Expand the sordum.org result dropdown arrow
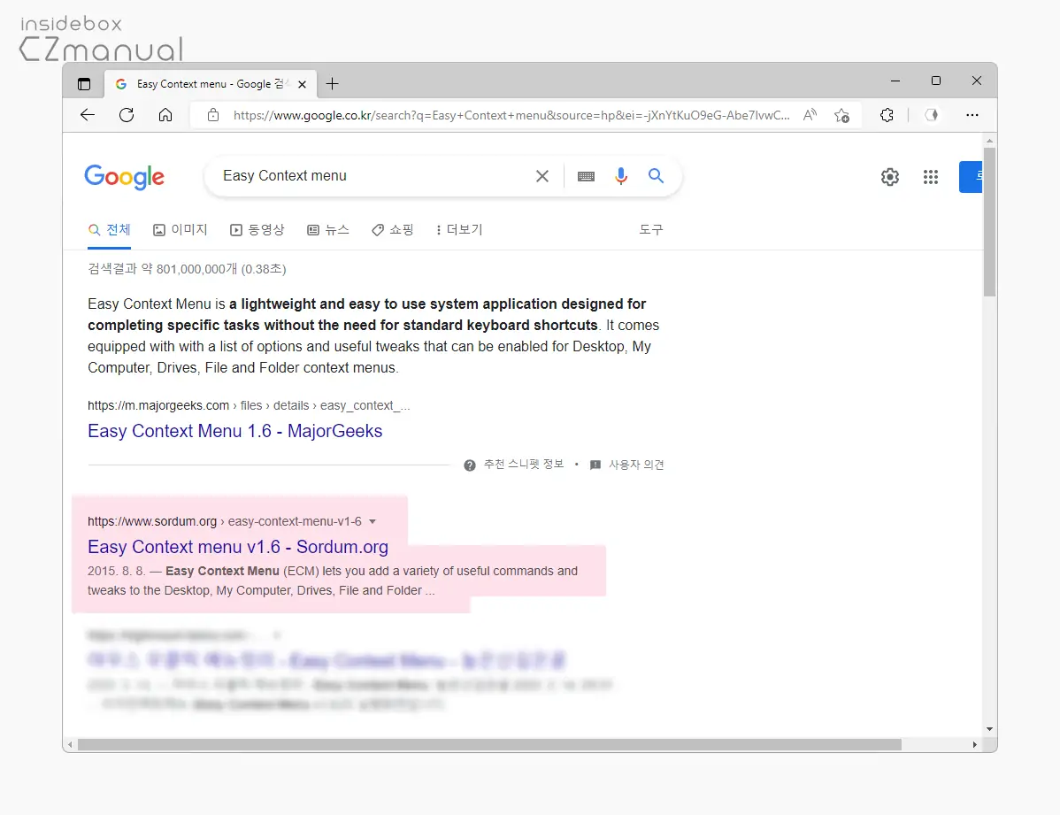Image resolution: width=1060 pixels, height=815 pixels. pyautogui.click(x=373, y=521)
